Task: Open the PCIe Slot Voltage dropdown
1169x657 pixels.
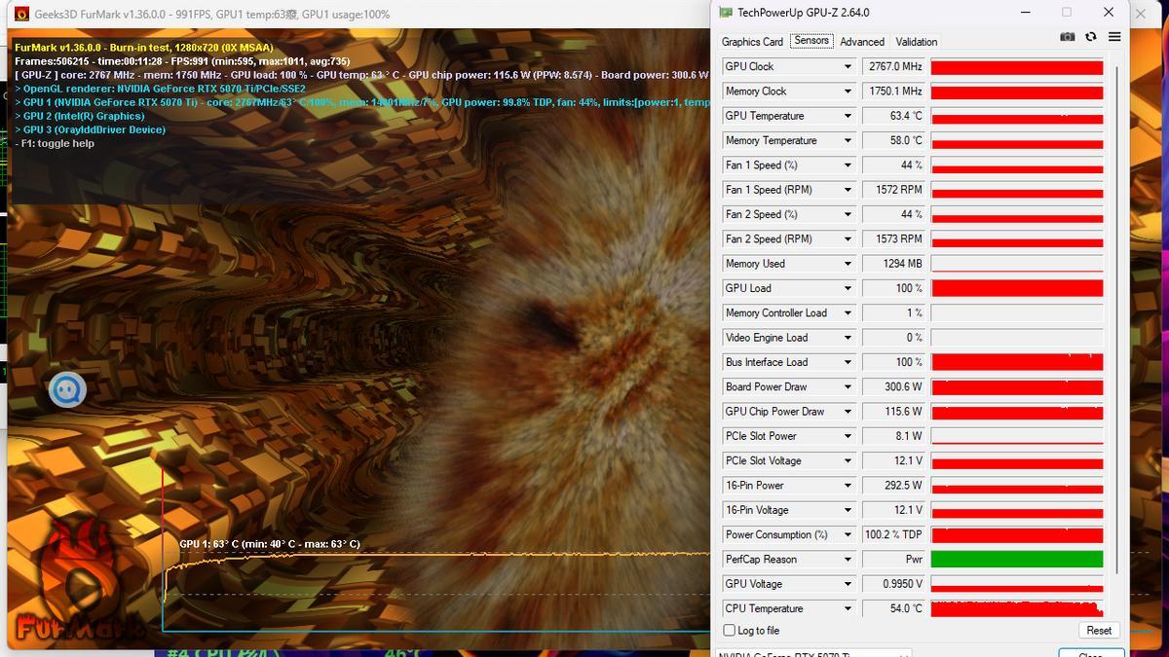Action: [848, 461]
